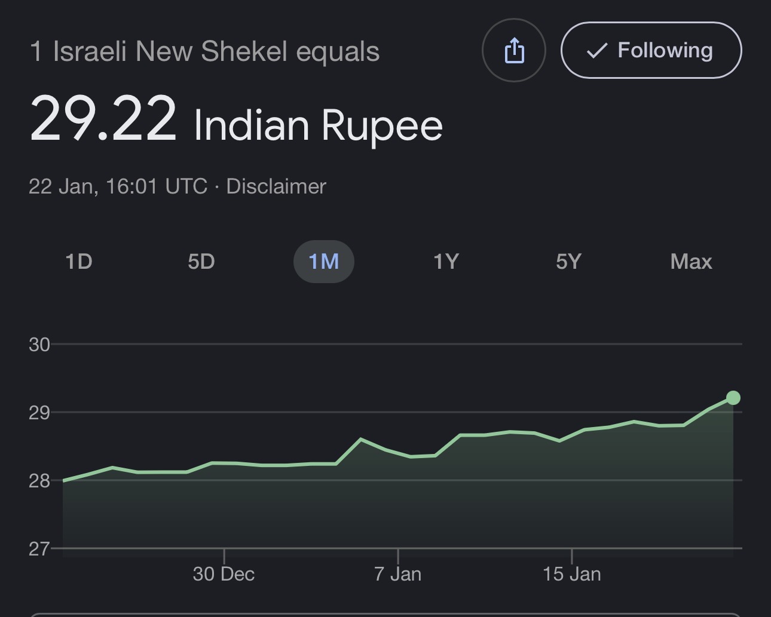Click the checkmark inside Following

[x=596, y=51]
